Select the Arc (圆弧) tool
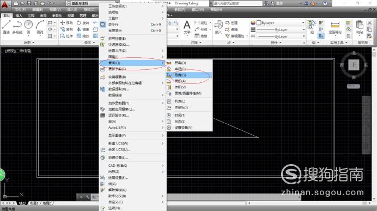 click(40, 27)
